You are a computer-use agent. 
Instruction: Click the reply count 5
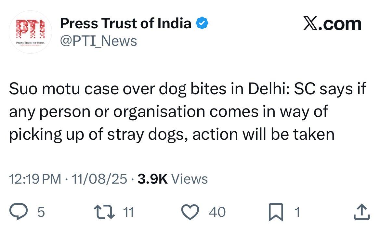coord(41,213)
